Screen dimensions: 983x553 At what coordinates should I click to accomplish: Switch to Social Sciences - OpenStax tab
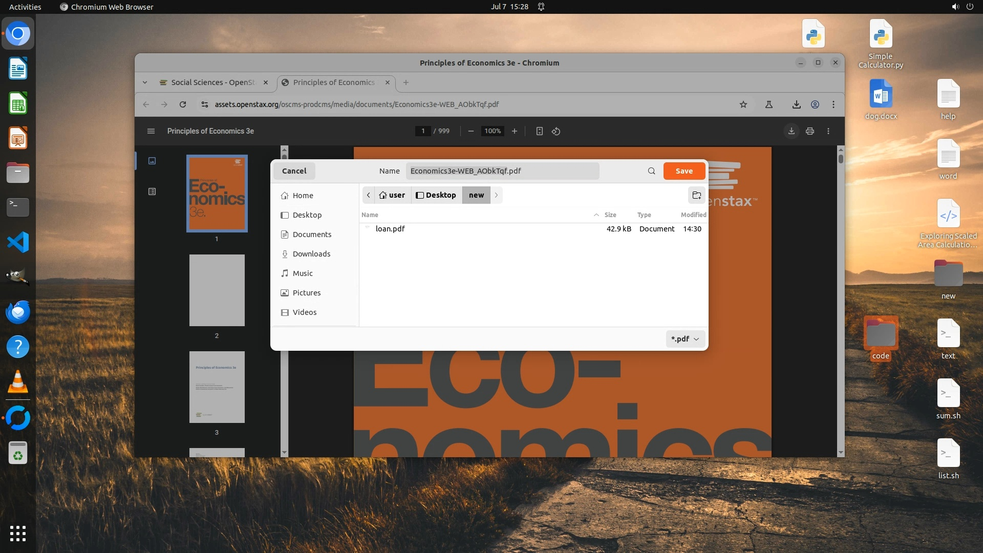[212, 82]
